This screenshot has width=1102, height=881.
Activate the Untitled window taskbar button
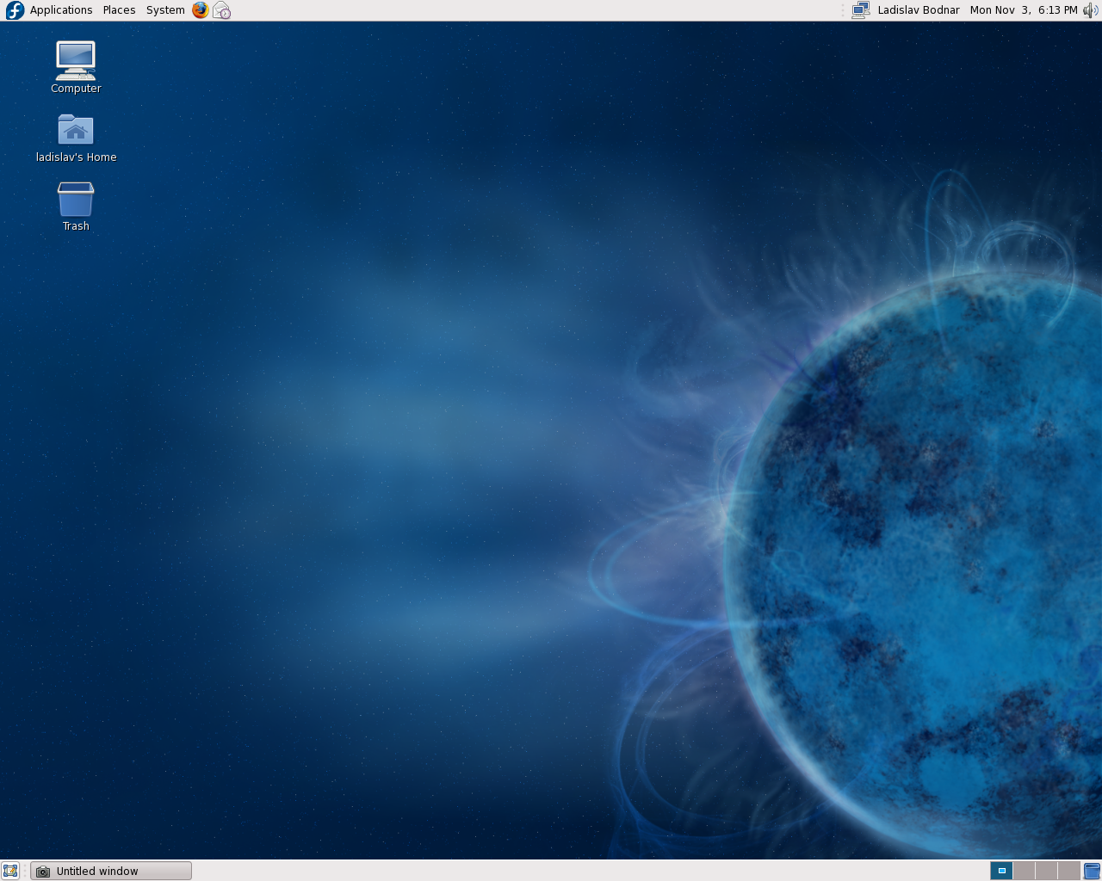[x=111, y=871]
